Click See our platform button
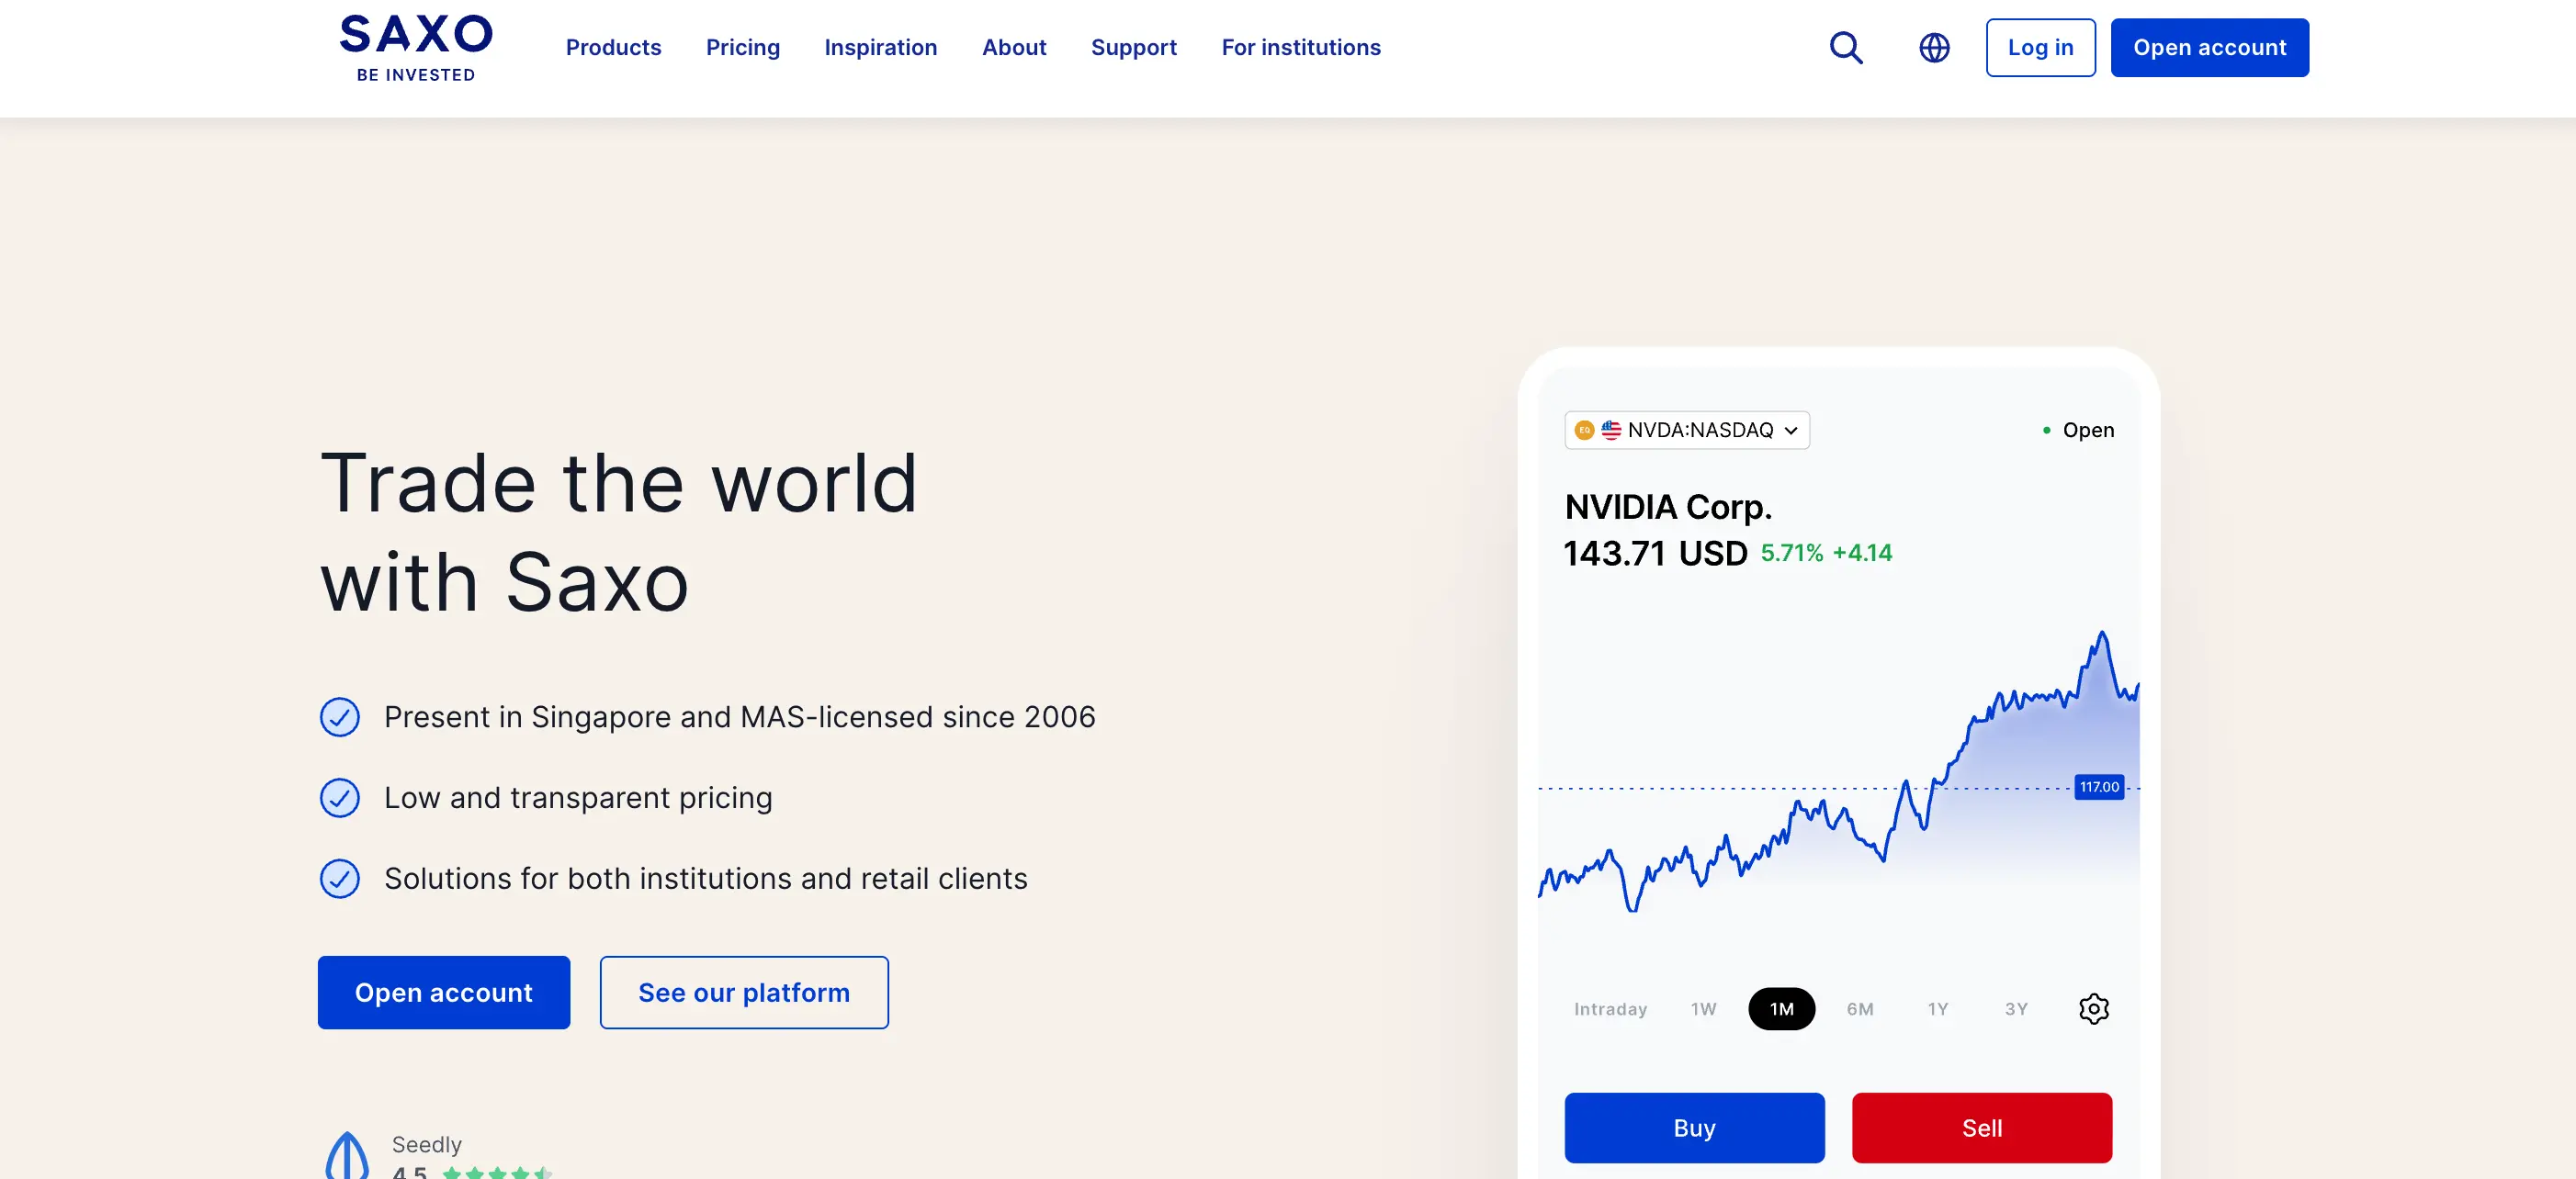The image size is (2576, 1179). [744, 993]
